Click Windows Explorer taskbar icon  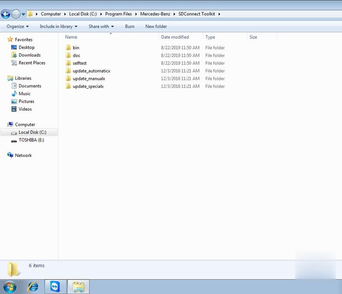(x=78, y=287)
